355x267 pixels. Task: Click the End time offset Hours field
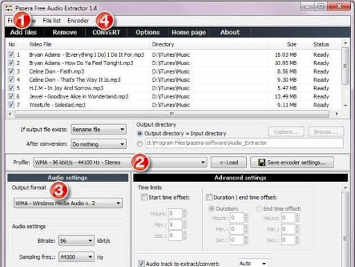288,218
